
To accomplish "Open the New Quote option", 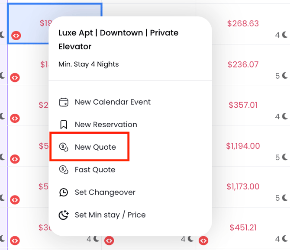I will point(95,147).
